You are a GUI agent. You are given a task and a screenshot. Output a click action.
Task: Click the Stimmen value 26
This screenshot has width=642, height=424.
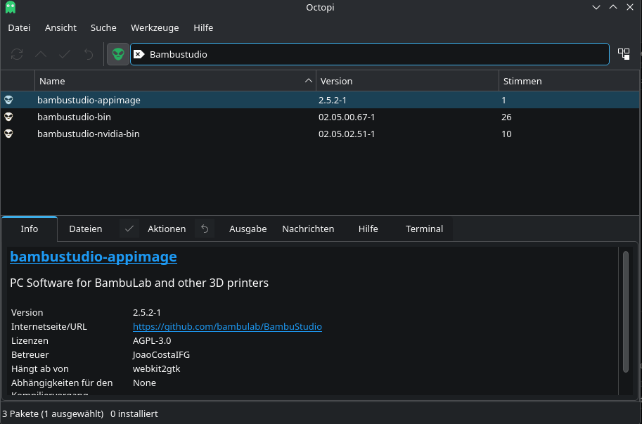point(506,117)
